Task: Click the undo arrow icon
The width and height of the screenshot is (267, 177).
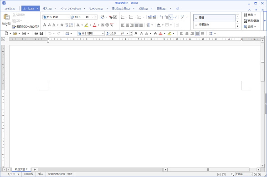Action: point(50,34)
